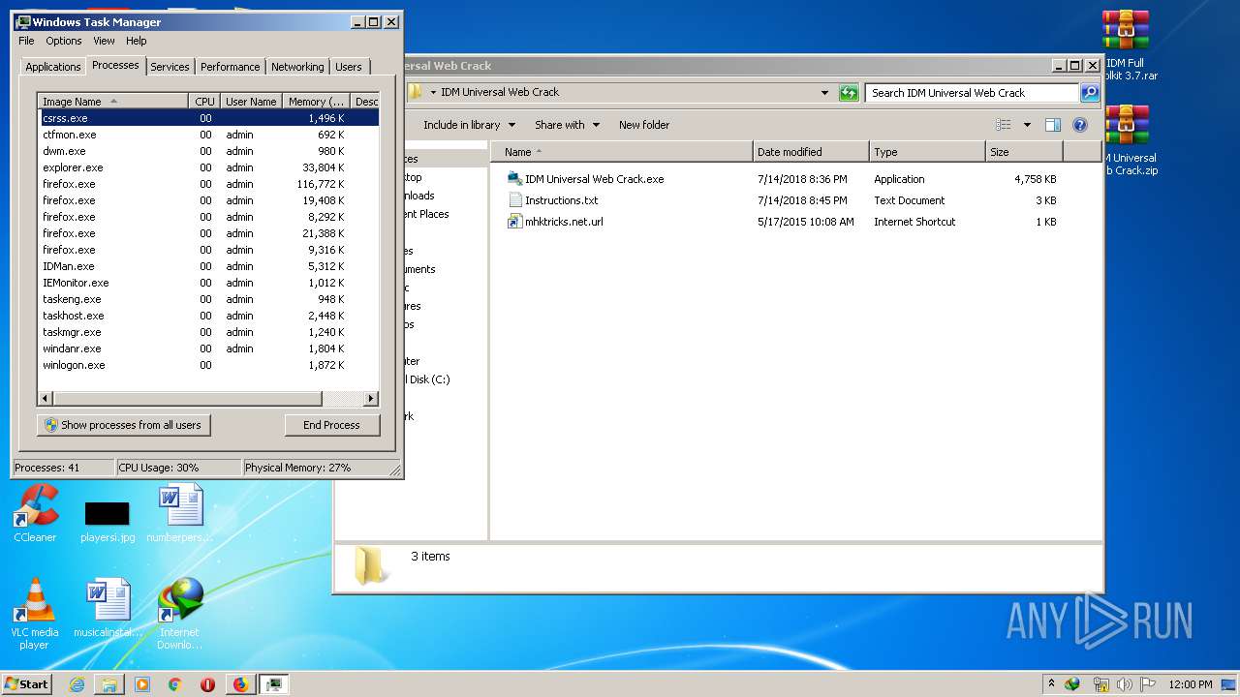Open Task Manager File menu
1240x697 pixels.
(26, 41)
